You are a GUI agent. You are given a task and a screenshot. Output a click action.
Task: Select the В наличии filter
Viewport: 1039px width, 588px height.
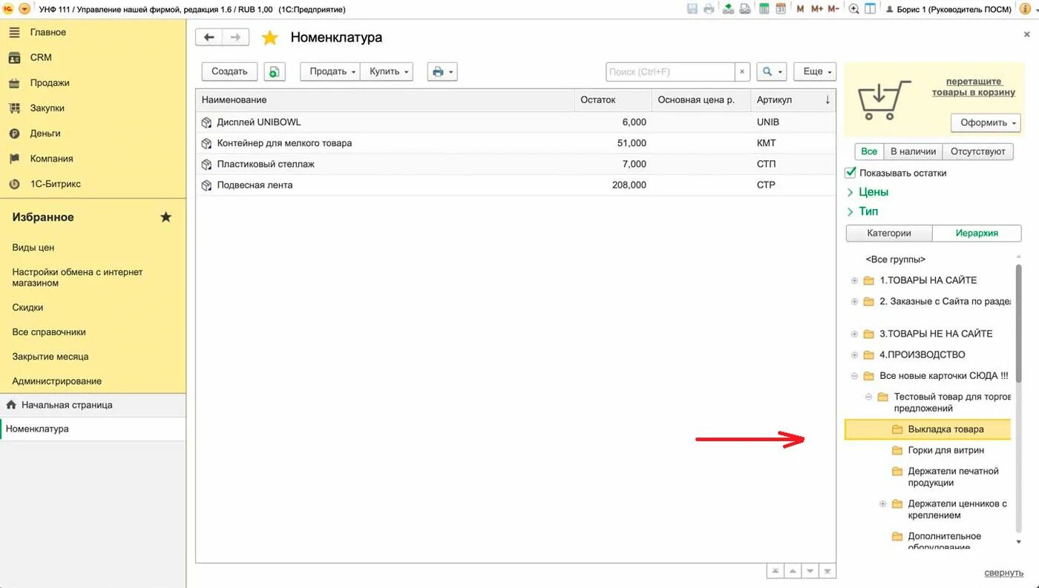(x=913, y=151)
